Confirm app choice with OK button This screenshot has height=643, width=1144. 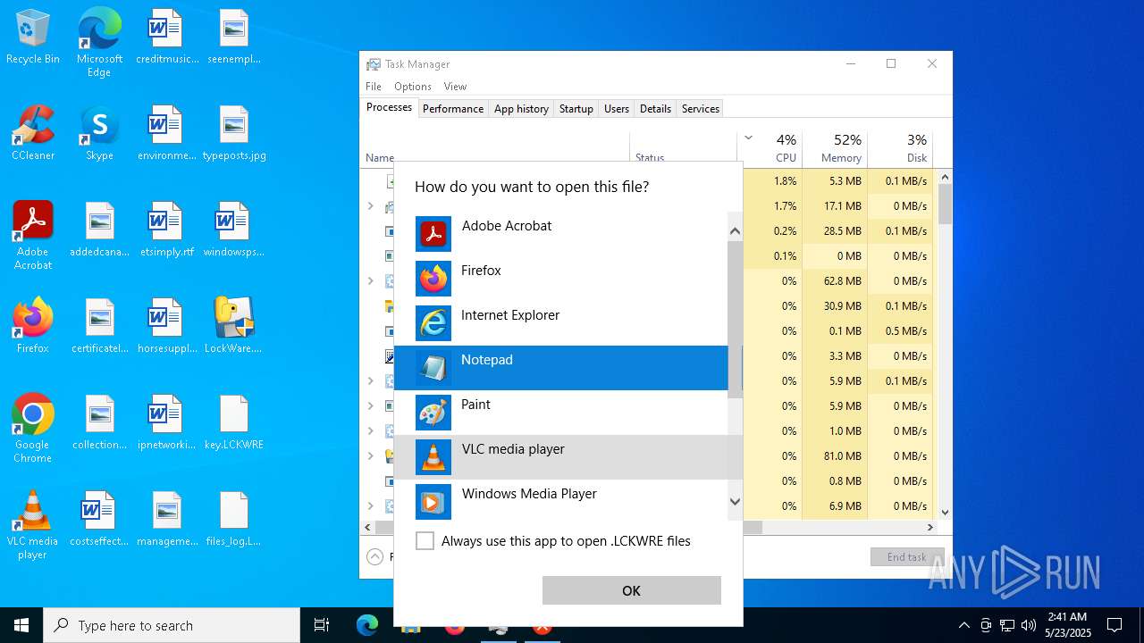[631, 590]
